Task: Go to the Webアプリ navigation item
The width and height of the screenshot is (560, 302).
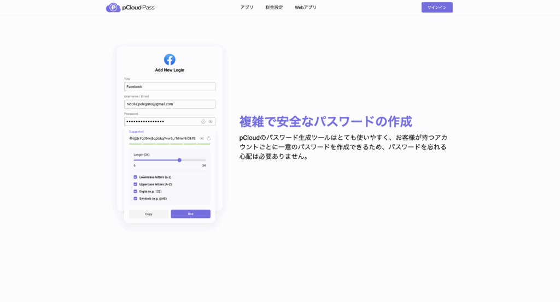Action: tap(306, 8)
